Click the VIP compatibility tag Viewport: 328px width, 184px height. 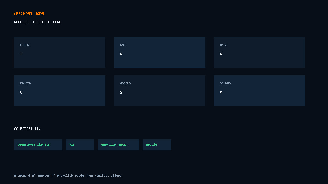(80, 145)
